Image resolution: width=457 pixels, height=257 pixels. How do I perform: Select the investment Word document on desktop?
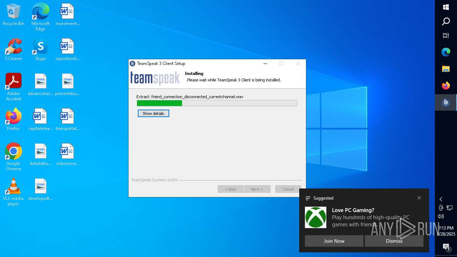point(67,15)
